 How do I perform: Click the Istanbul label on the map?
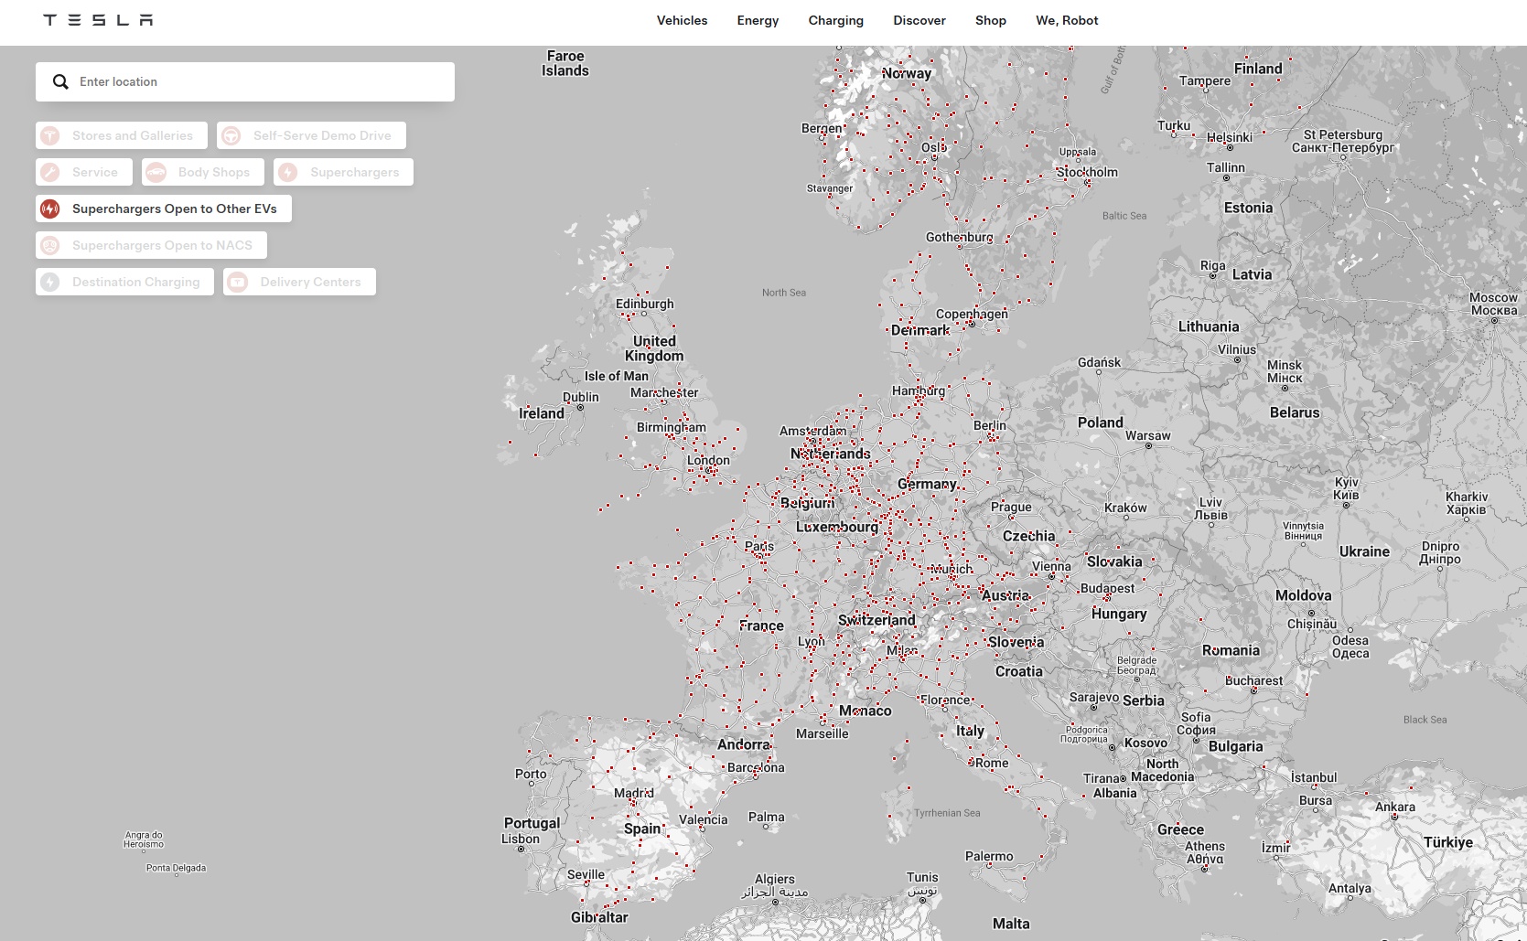pyautogui.click(x=1314, y=777)
